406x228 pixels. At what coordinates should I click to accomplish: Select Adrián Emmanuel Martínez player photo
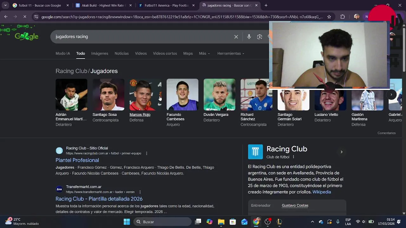point(71,95)
